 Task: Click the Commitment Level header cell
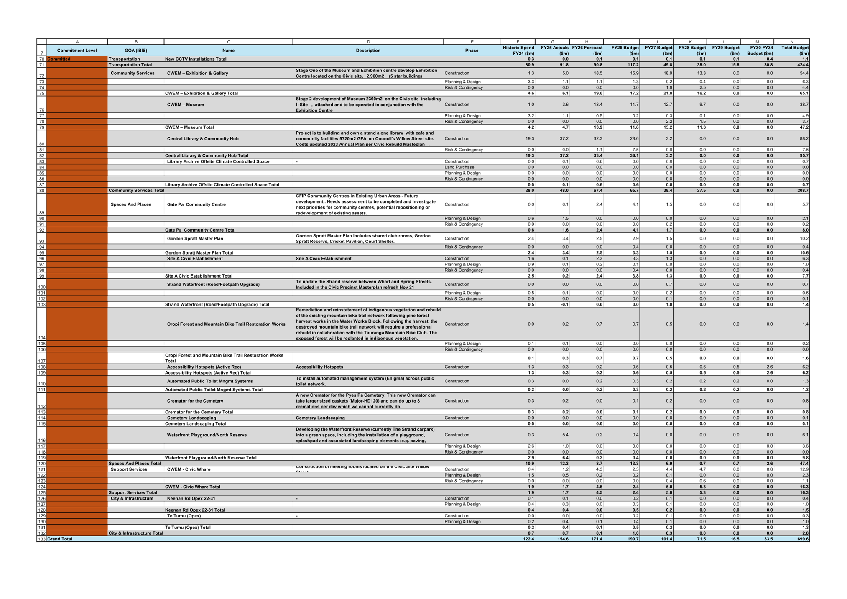click(x=77, y=51)
